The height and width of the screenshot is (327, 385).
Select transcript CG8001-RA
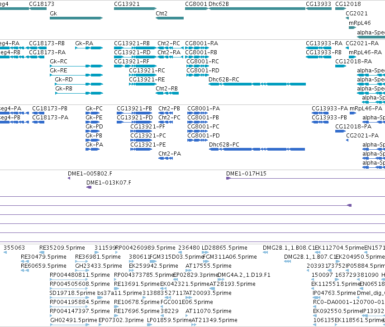tap(202, 43)
